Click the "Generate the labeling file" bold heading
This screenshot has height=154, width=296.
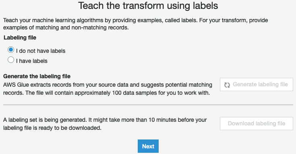(37, 76)
